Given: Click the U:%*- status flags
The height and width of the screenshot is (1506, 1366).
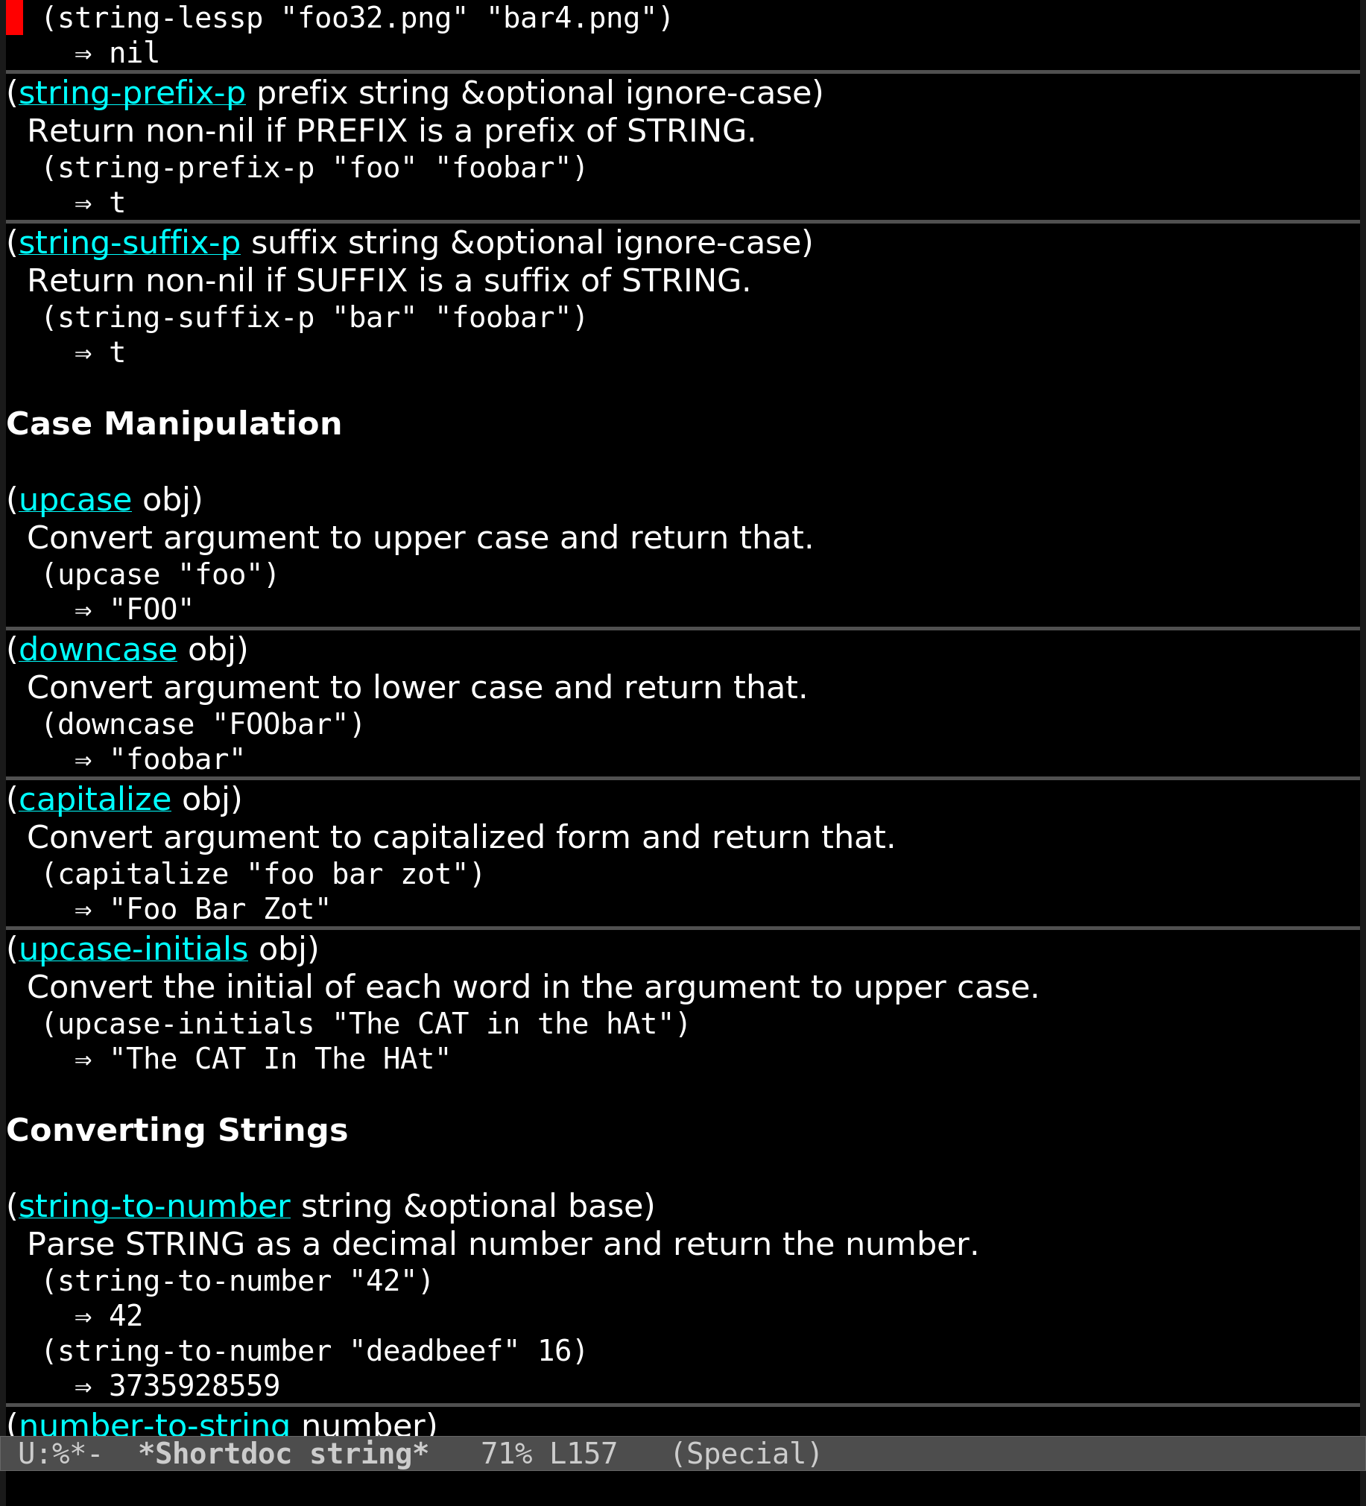Looking at the screenshot, I should click(60, 1455).
